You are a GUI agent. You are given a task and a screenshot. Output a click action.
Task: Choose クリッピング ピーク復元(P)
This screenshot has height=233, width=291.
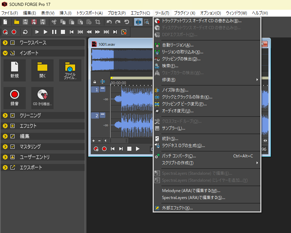coord(207,104)
